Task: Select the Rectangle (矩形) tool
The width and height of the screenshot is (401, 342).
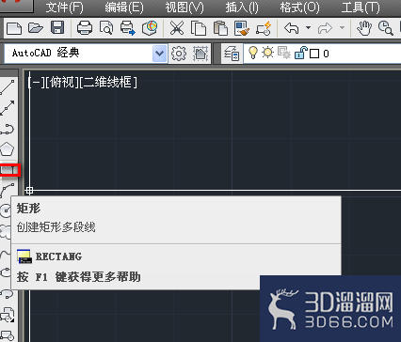Action: coord(9,170)
